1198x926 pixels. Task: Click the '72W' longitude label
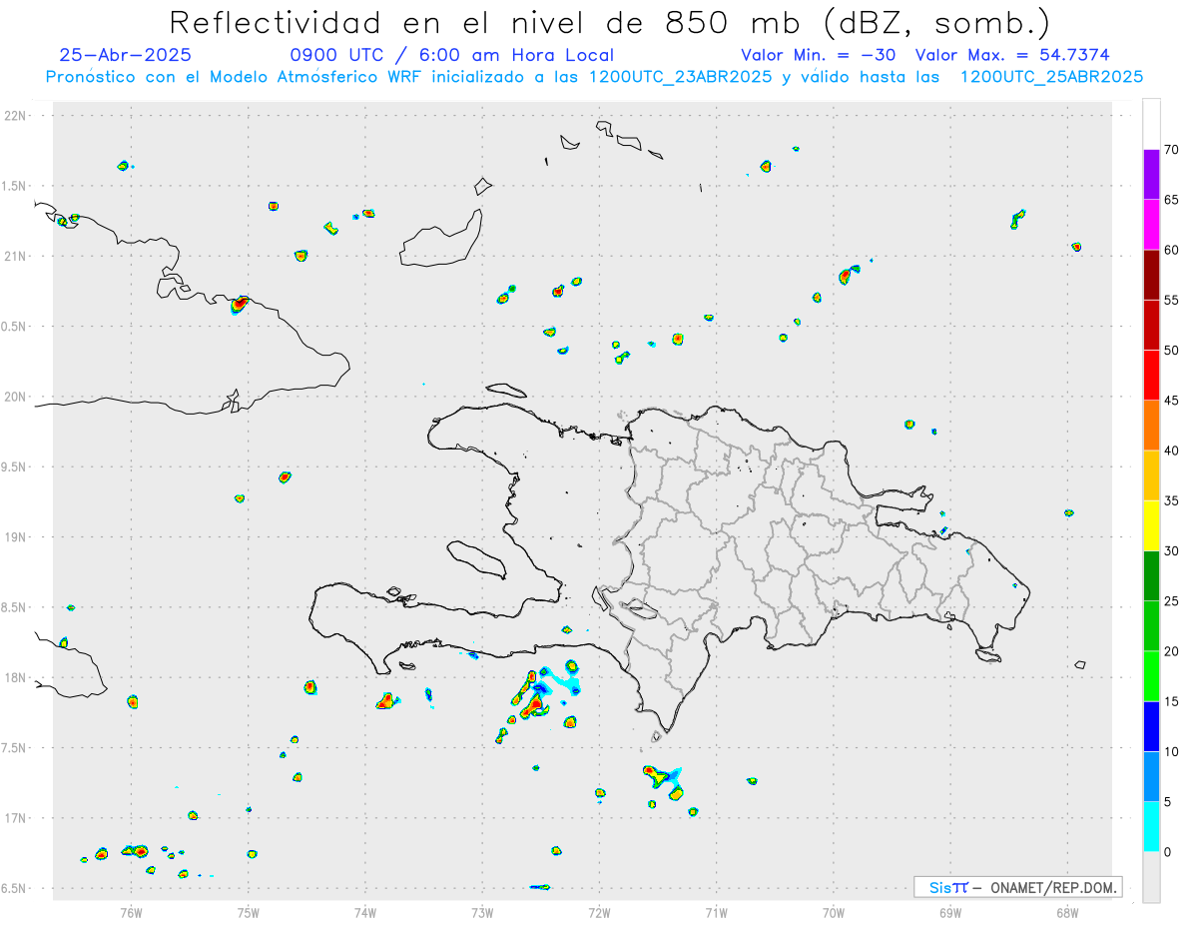tap(599, 912)
